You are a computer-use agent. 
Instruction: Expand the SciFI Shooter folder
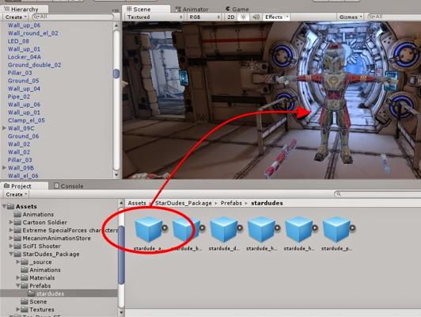(x=11, y=246)
